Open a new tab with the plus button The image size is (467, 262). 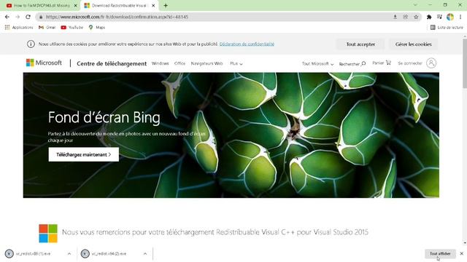166,5
